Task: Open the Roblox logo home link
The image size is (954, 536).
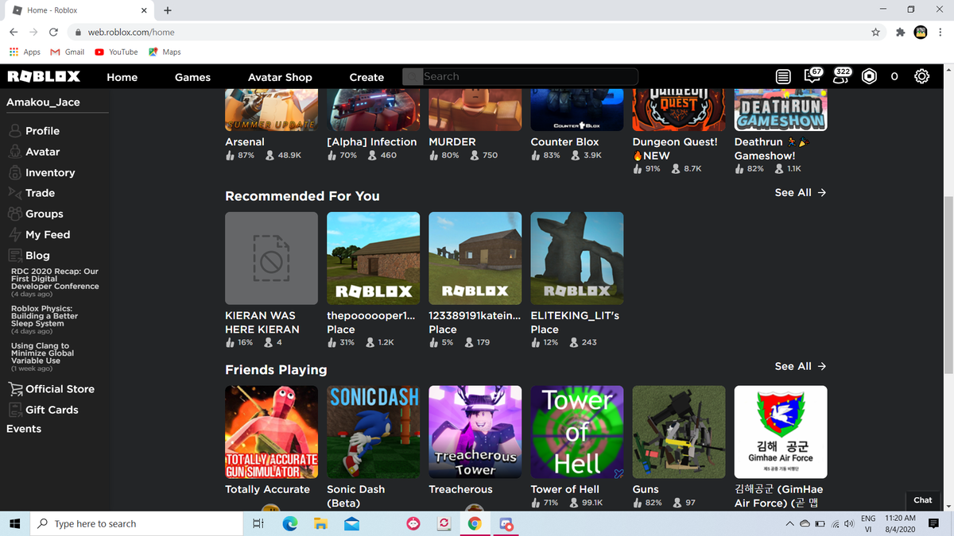Action: pyautogui.click(x=44, y=77)
